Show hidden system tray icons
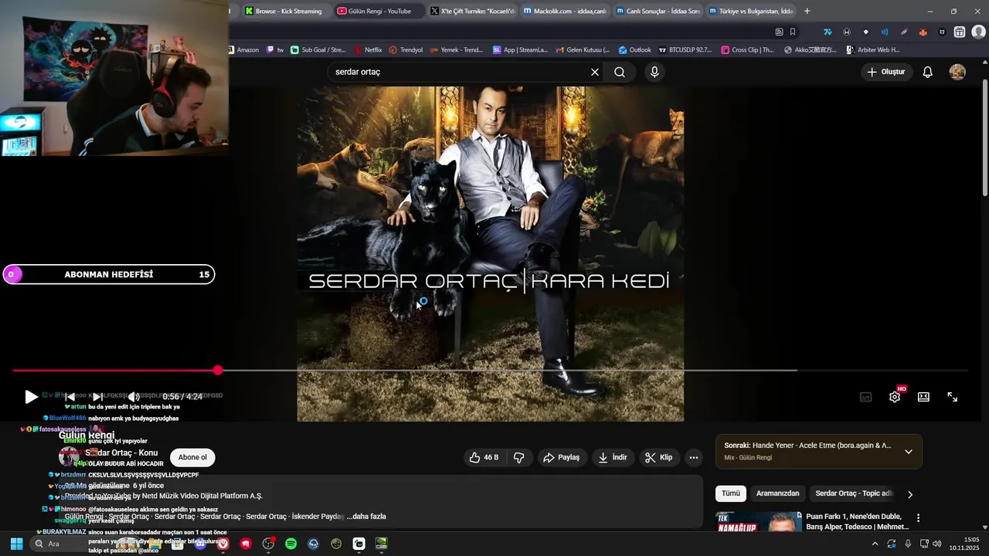This screenshot has width=989, height=556. [875, 544]
